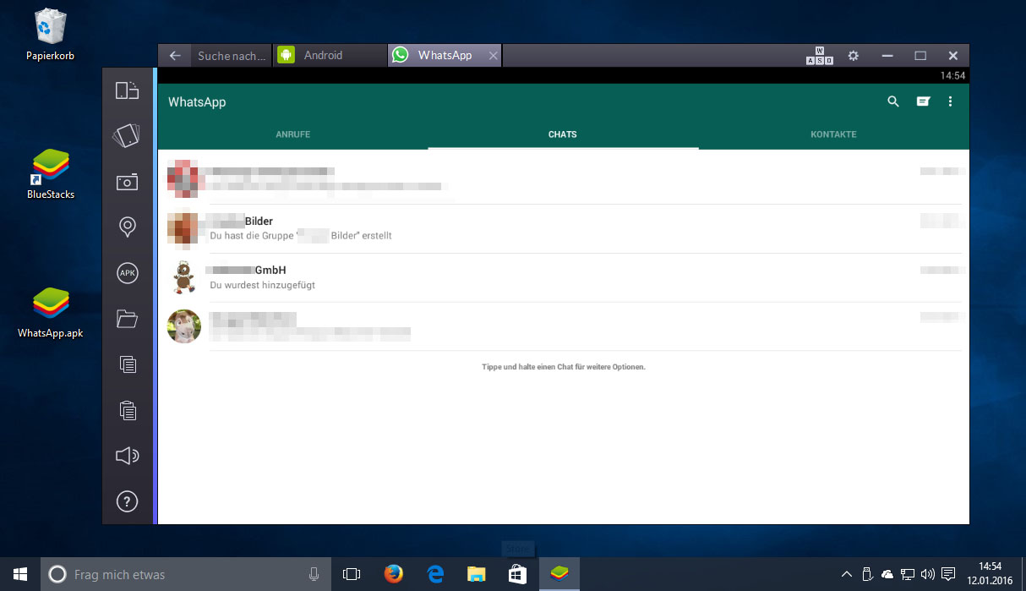Screen dimensions: 1026x591
Task: Open BlueStacks help question mark icon
Action: 127,501
